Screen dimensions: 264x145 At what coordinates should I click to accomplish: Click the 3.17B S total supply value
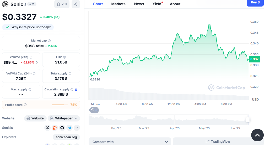61,79
